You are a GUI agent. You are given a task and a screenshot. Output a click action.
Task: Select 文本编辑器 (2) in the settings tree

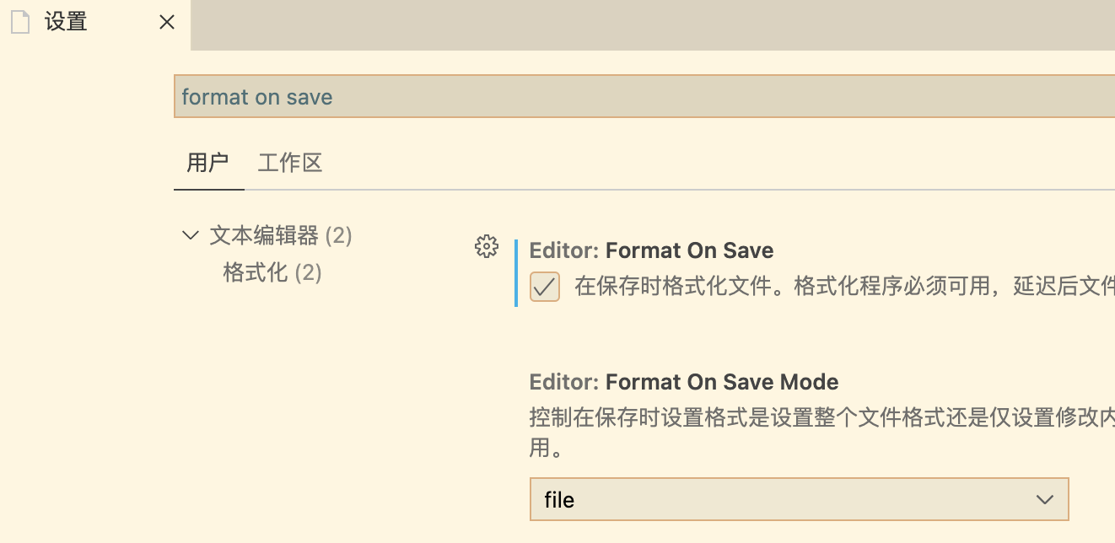pos(280,235)
